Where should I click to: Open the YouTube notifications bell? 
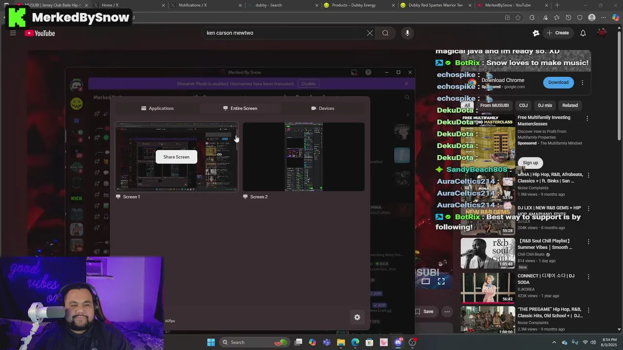coord(583,33)
